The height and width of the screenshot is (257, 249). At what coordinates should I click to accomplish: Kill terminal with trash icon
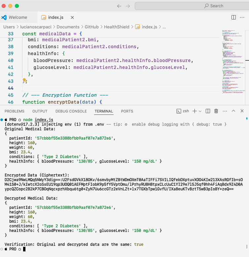point(216,111)
